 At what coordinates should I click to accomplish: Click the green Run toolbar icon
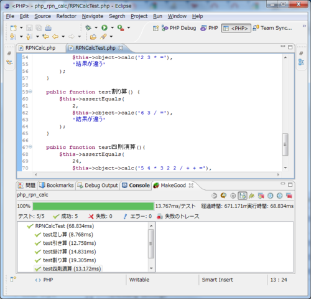(104, 27)
